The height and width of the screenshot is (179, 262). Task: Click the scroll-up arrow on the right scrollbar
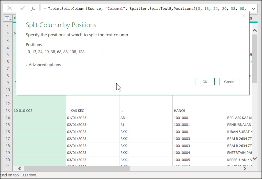click(x=255, y=30)
